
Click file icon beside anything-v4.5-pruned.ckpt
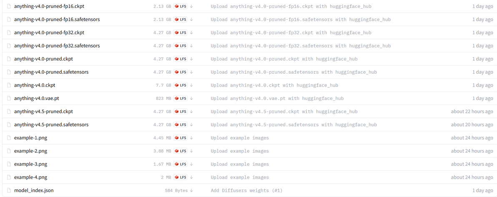click(9, 112)
